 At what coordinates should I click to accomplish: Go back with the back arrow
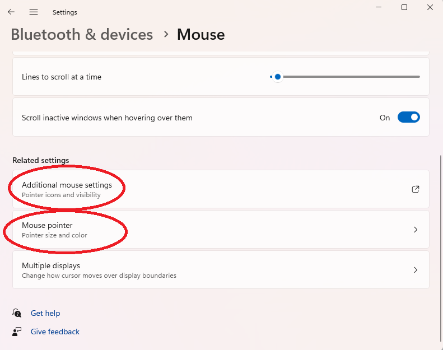(x=11, y=12)
